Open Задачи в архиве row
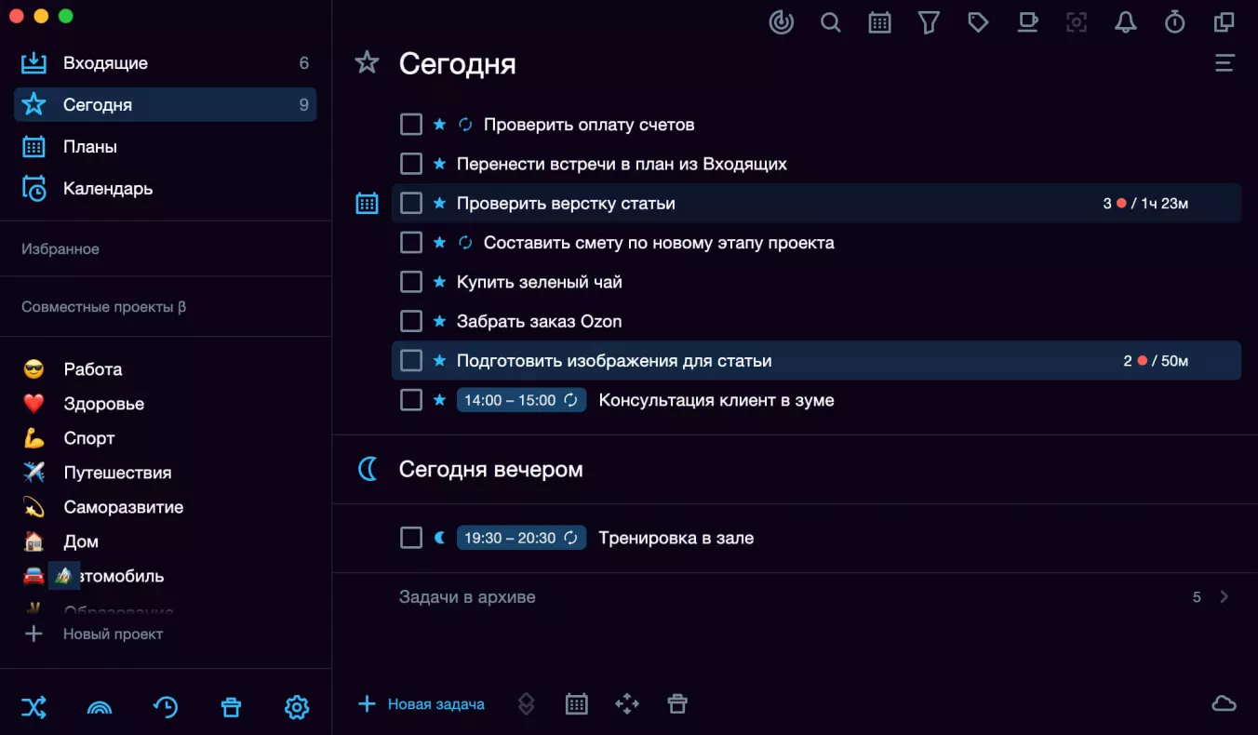 coord(795,597)
